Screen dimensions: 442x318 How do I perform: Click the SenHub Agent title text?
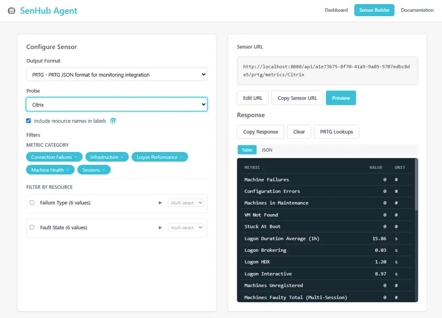pyautogui.click(x=48, y=11)
